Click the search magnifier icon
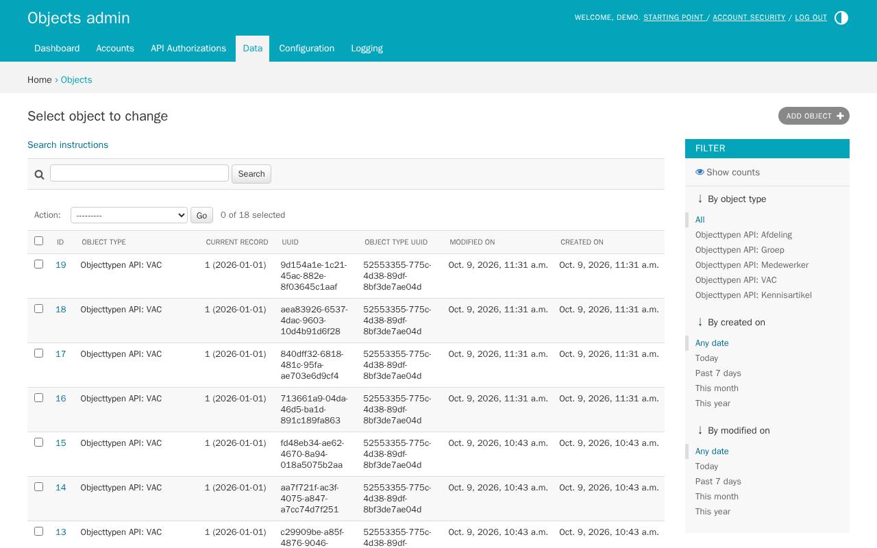Viewport: 877px width, 548px height. [40, 175]
